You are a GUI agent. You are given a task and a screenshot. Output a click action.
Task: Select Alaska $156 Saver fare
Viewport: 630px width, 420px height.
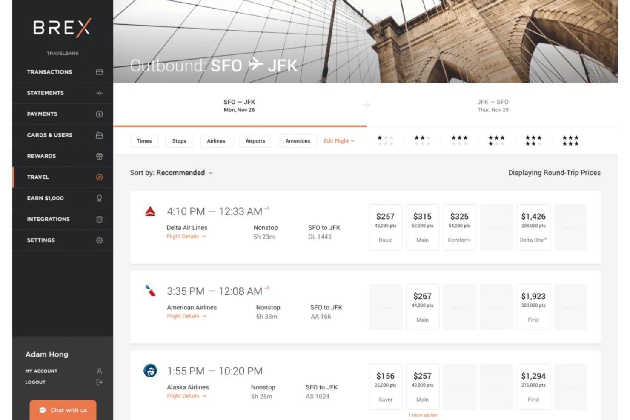tap(385, 387)
